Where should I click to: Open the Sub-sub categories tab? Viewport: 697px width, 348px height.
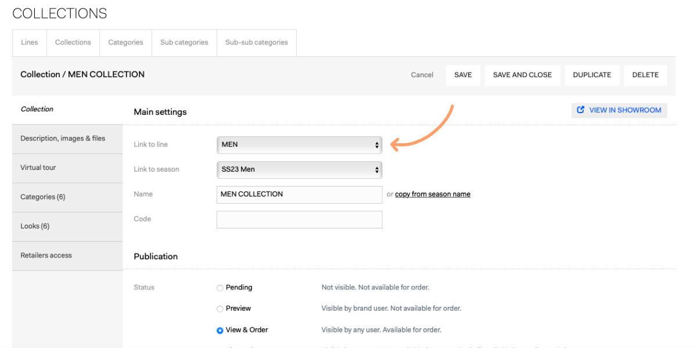click(256, 42)
